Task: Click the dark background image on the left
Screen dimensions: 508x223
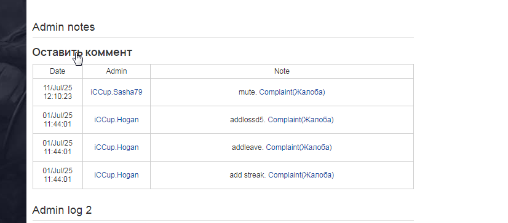Action: point(13,111)
